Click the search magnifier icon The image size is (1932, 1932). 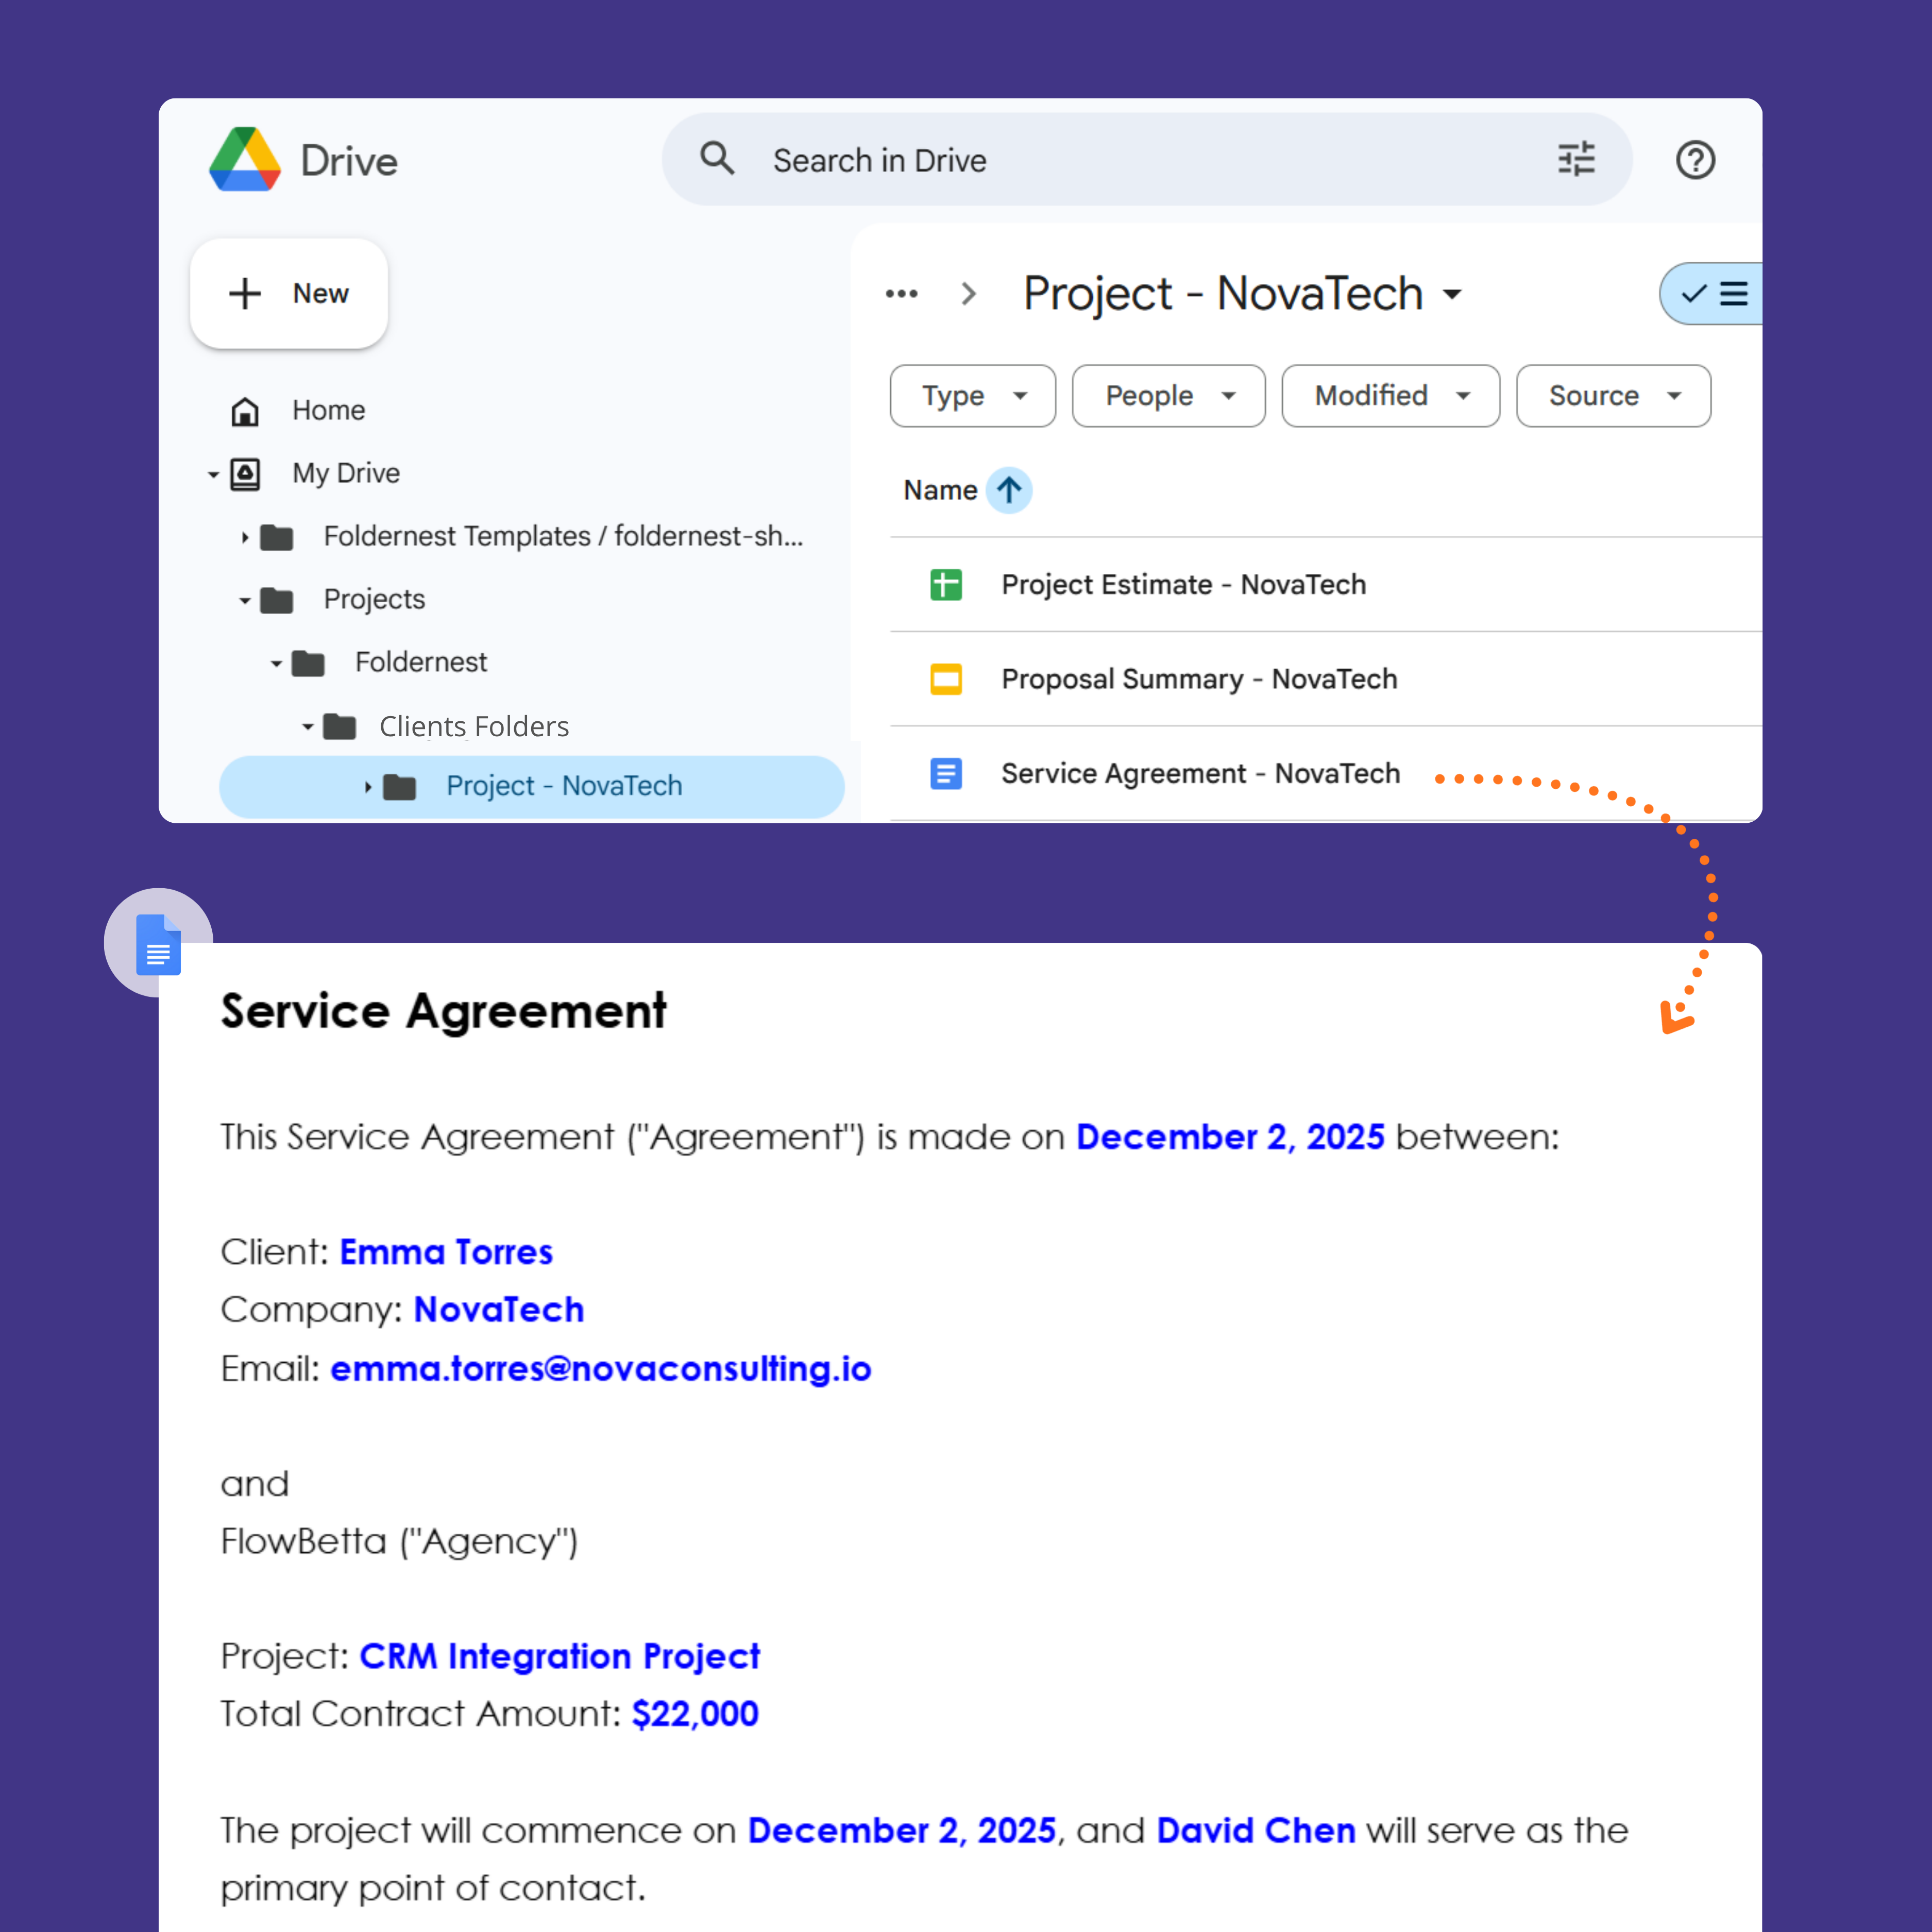tap(717, 159)
